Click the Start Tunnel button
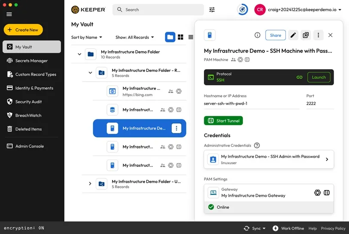Image resolution: width=349 pixels, height=234 pixels. pyautogui.click(x=223, y=121)
